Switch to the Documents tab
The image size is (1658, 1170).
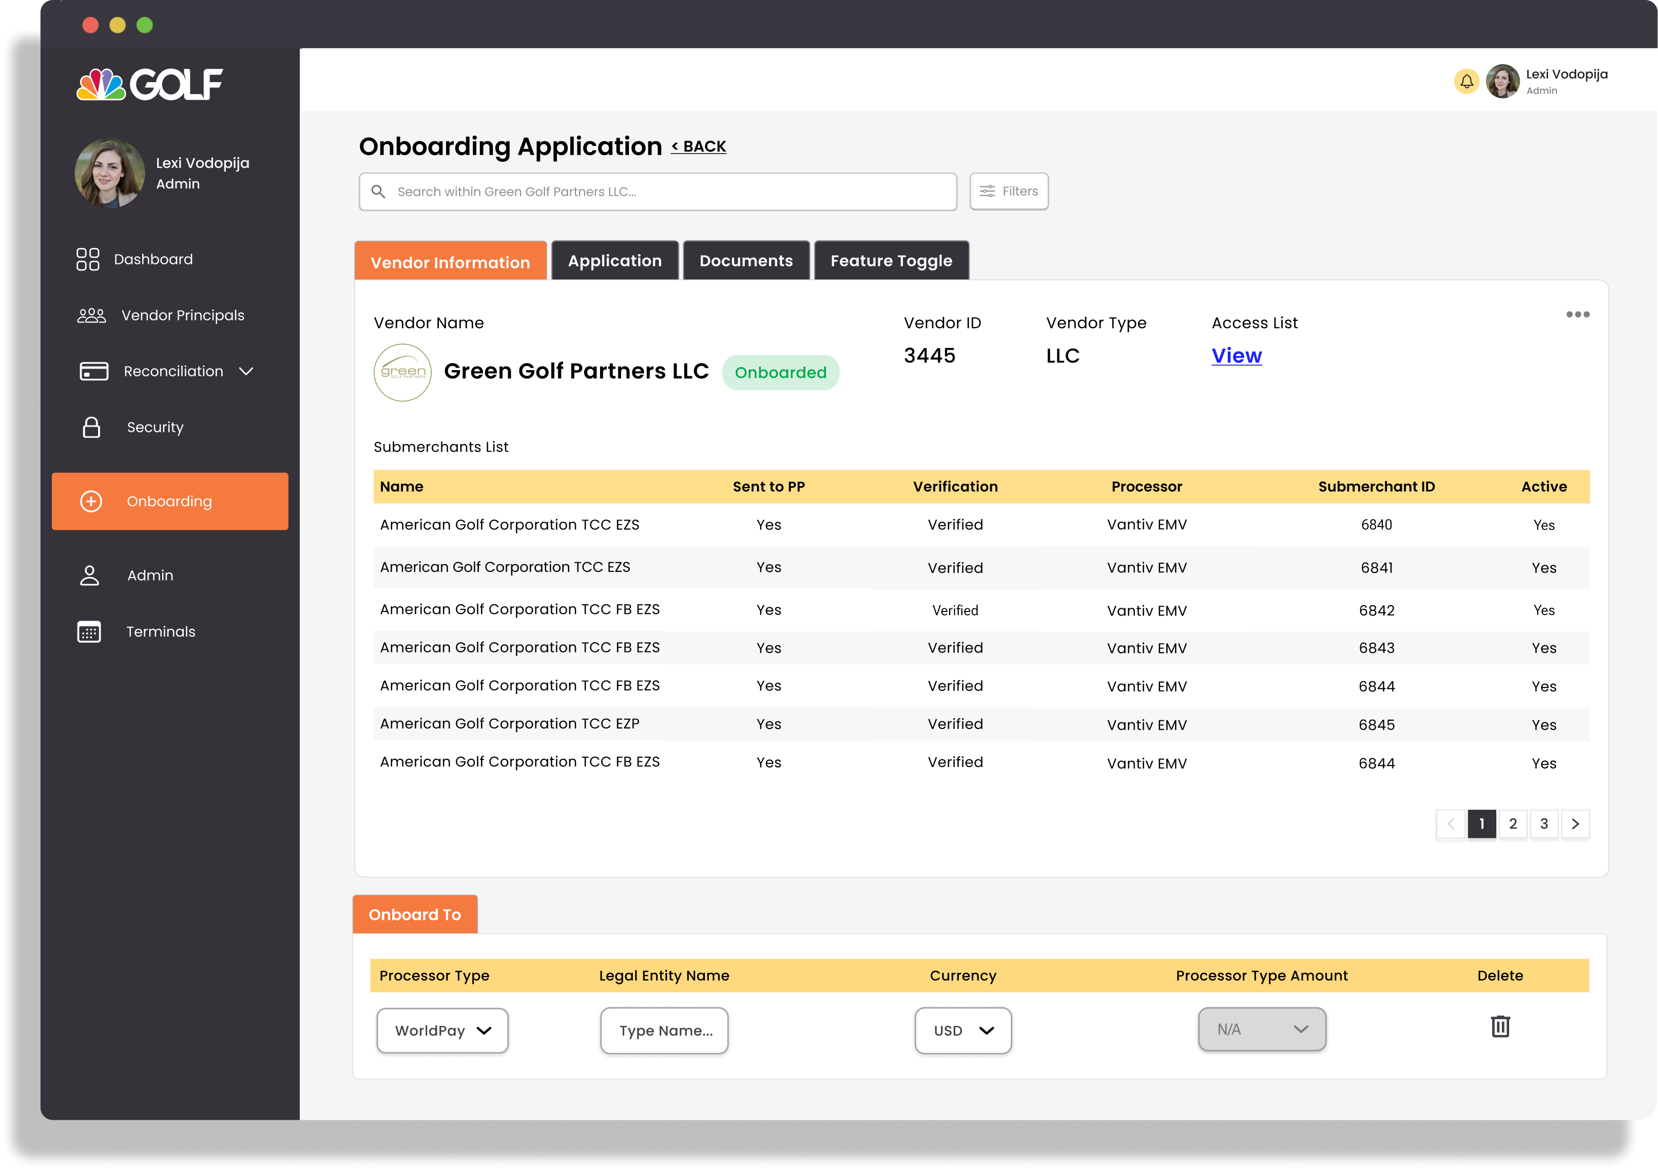pyautogui.click(x=746, y=261)
